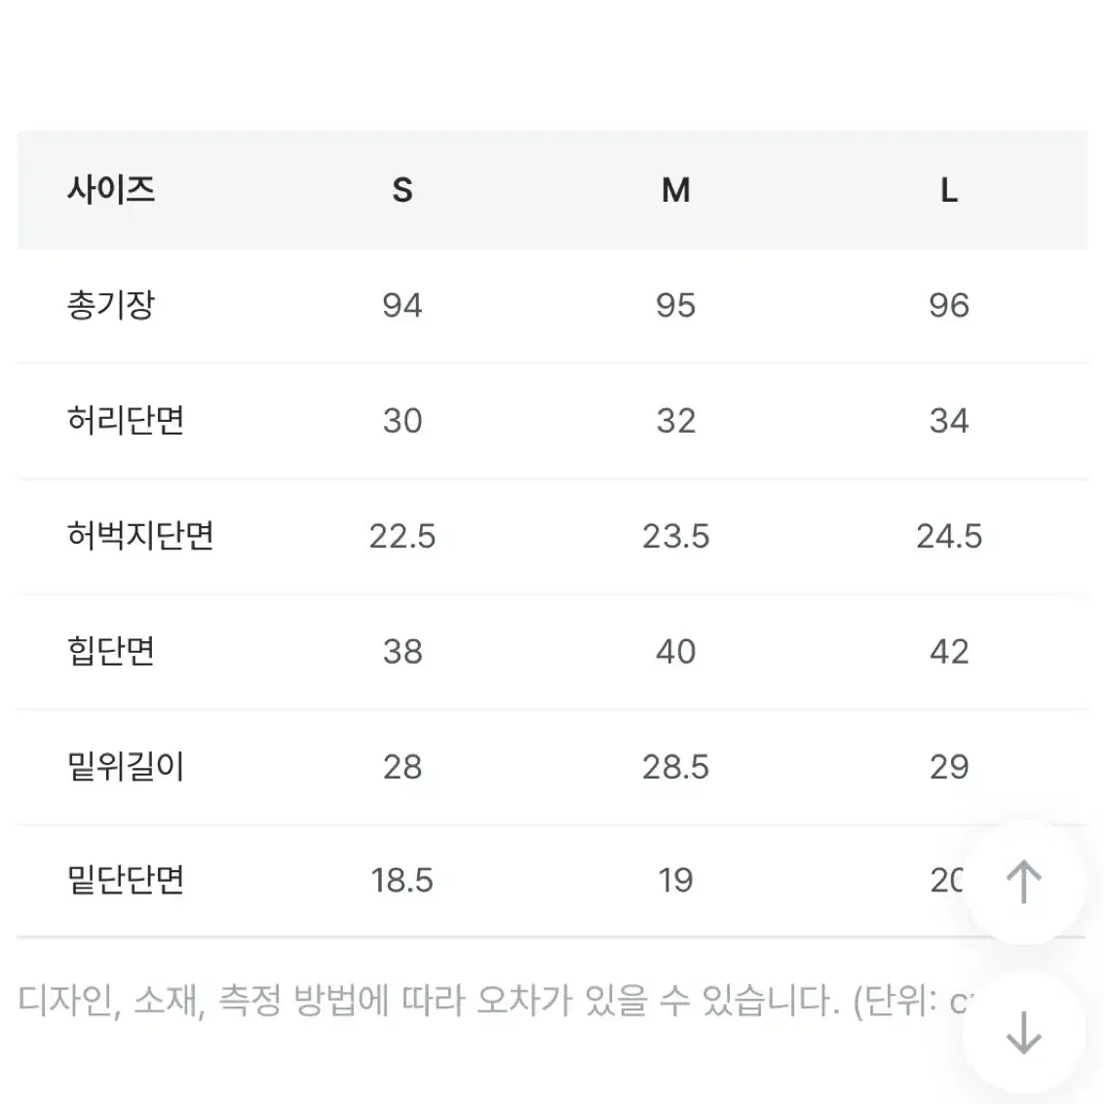1104x1104 pixels.
Task: Click the 28.5 rise value
Action: click(676, 768)
